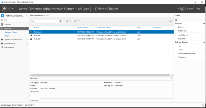Viewport: 206px width, 108px height.
Task: Click the Filter input field
Action: (x=45, y=21)
